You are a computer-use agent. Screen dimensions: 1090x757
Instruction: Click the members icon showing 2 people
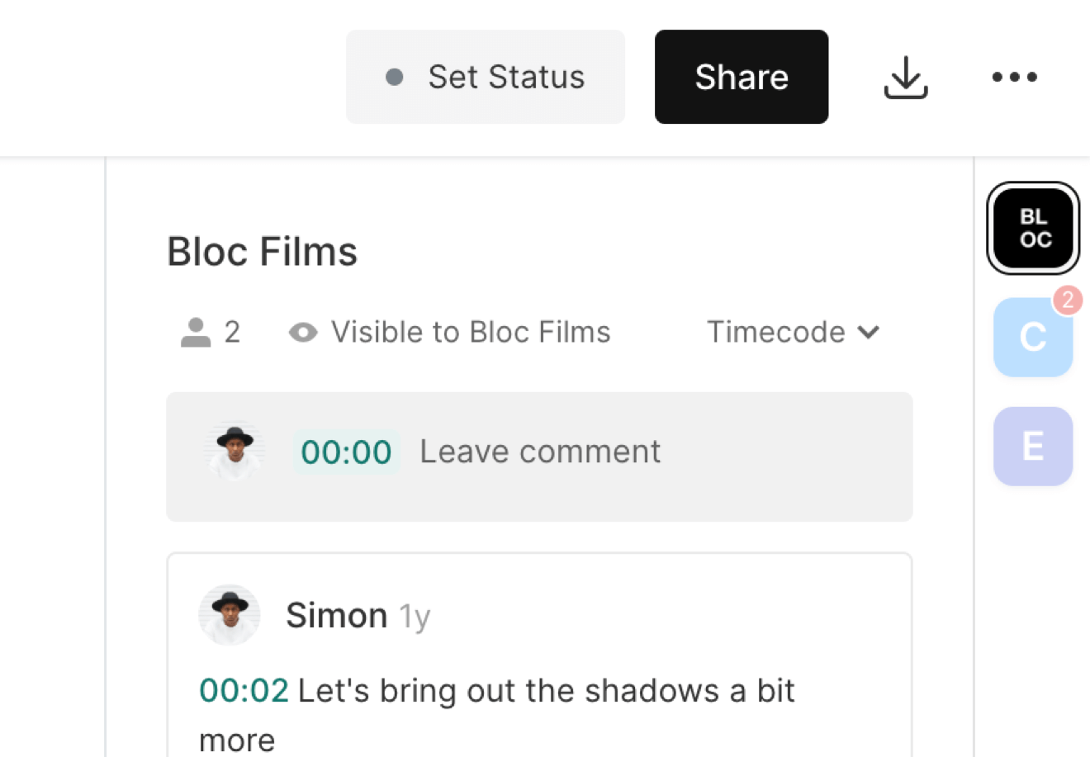pos(196,333)
